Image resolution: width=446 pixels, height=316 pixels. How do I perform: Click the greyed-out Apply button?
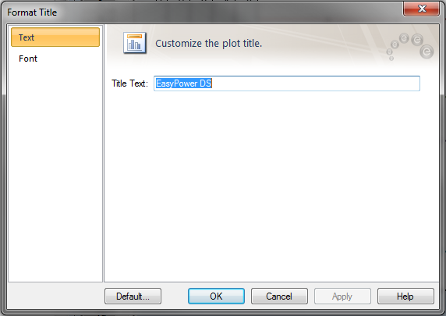click(x=342, y=296)
